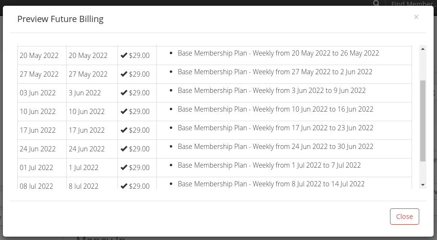The width and height of the screenshot is (437, 240).
Task: Click the checkmark icon for 08 Jul 2022
Action: pos(124,186)
